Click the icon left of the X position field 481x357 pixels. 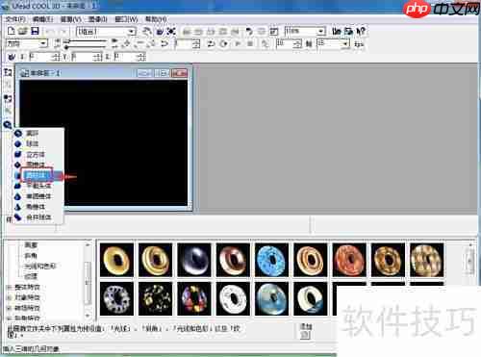(x=12, y=57)
